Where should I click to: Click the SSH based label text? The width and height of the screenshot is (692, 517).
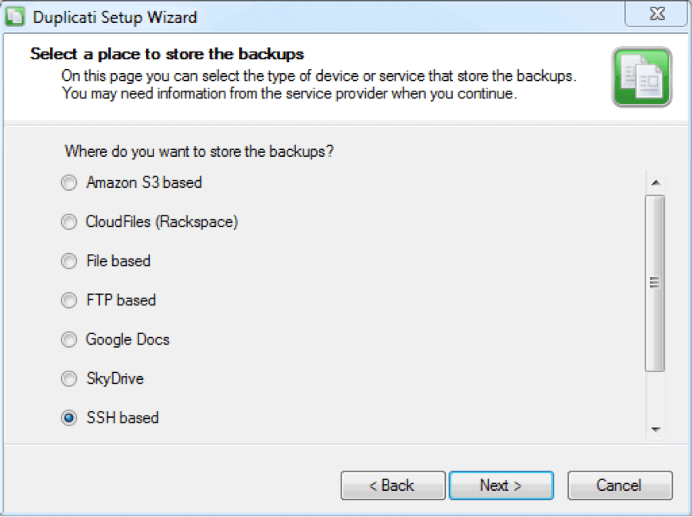coord(122,418)
